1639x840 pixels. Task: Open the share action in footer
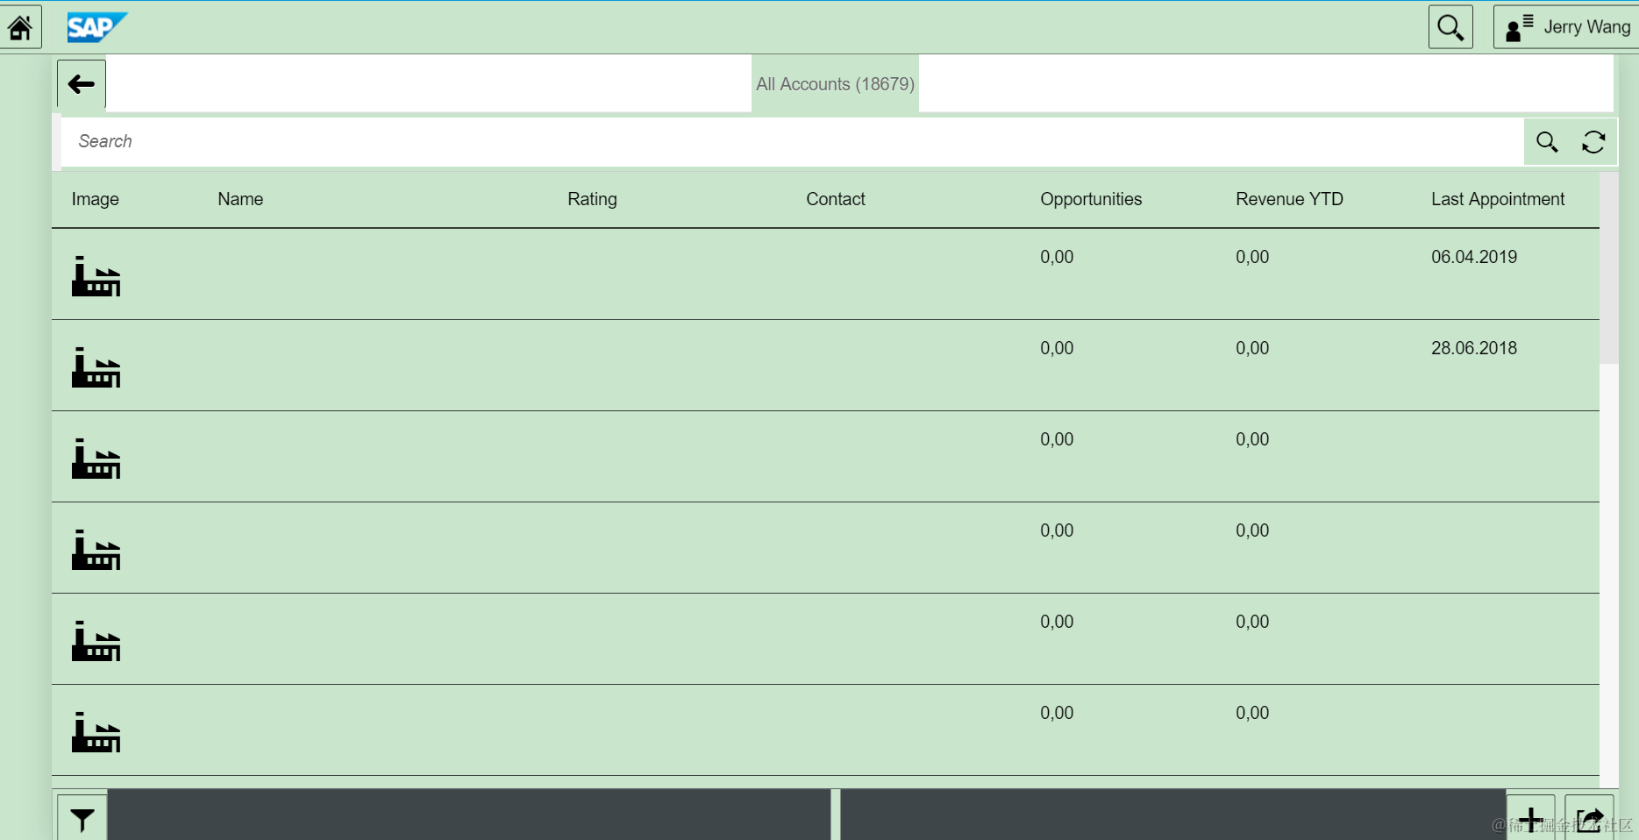(1589, 818)
